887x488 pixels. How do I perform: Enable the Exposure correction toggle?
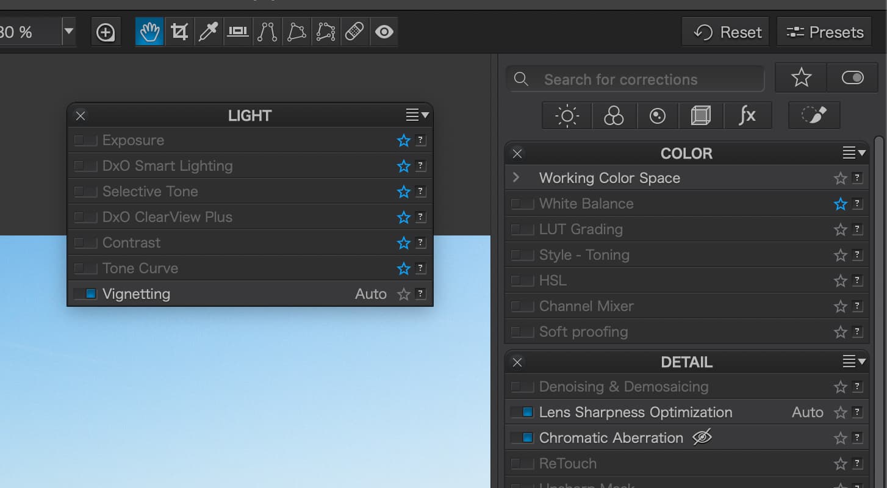tap(85, 140)
